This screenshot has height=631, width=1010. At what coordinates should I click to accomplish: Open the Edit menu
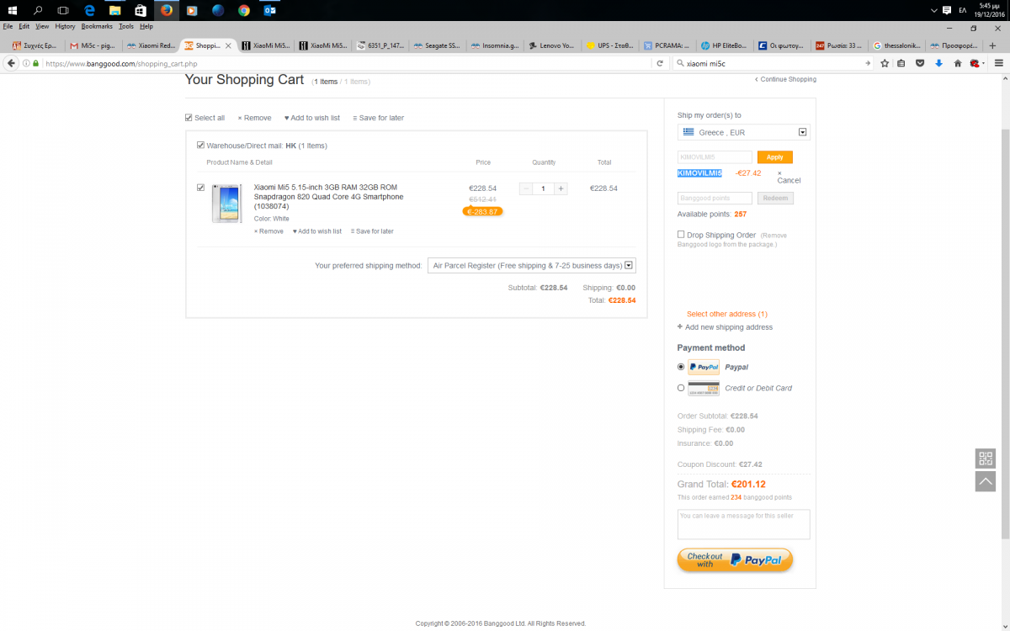(24, 26)
